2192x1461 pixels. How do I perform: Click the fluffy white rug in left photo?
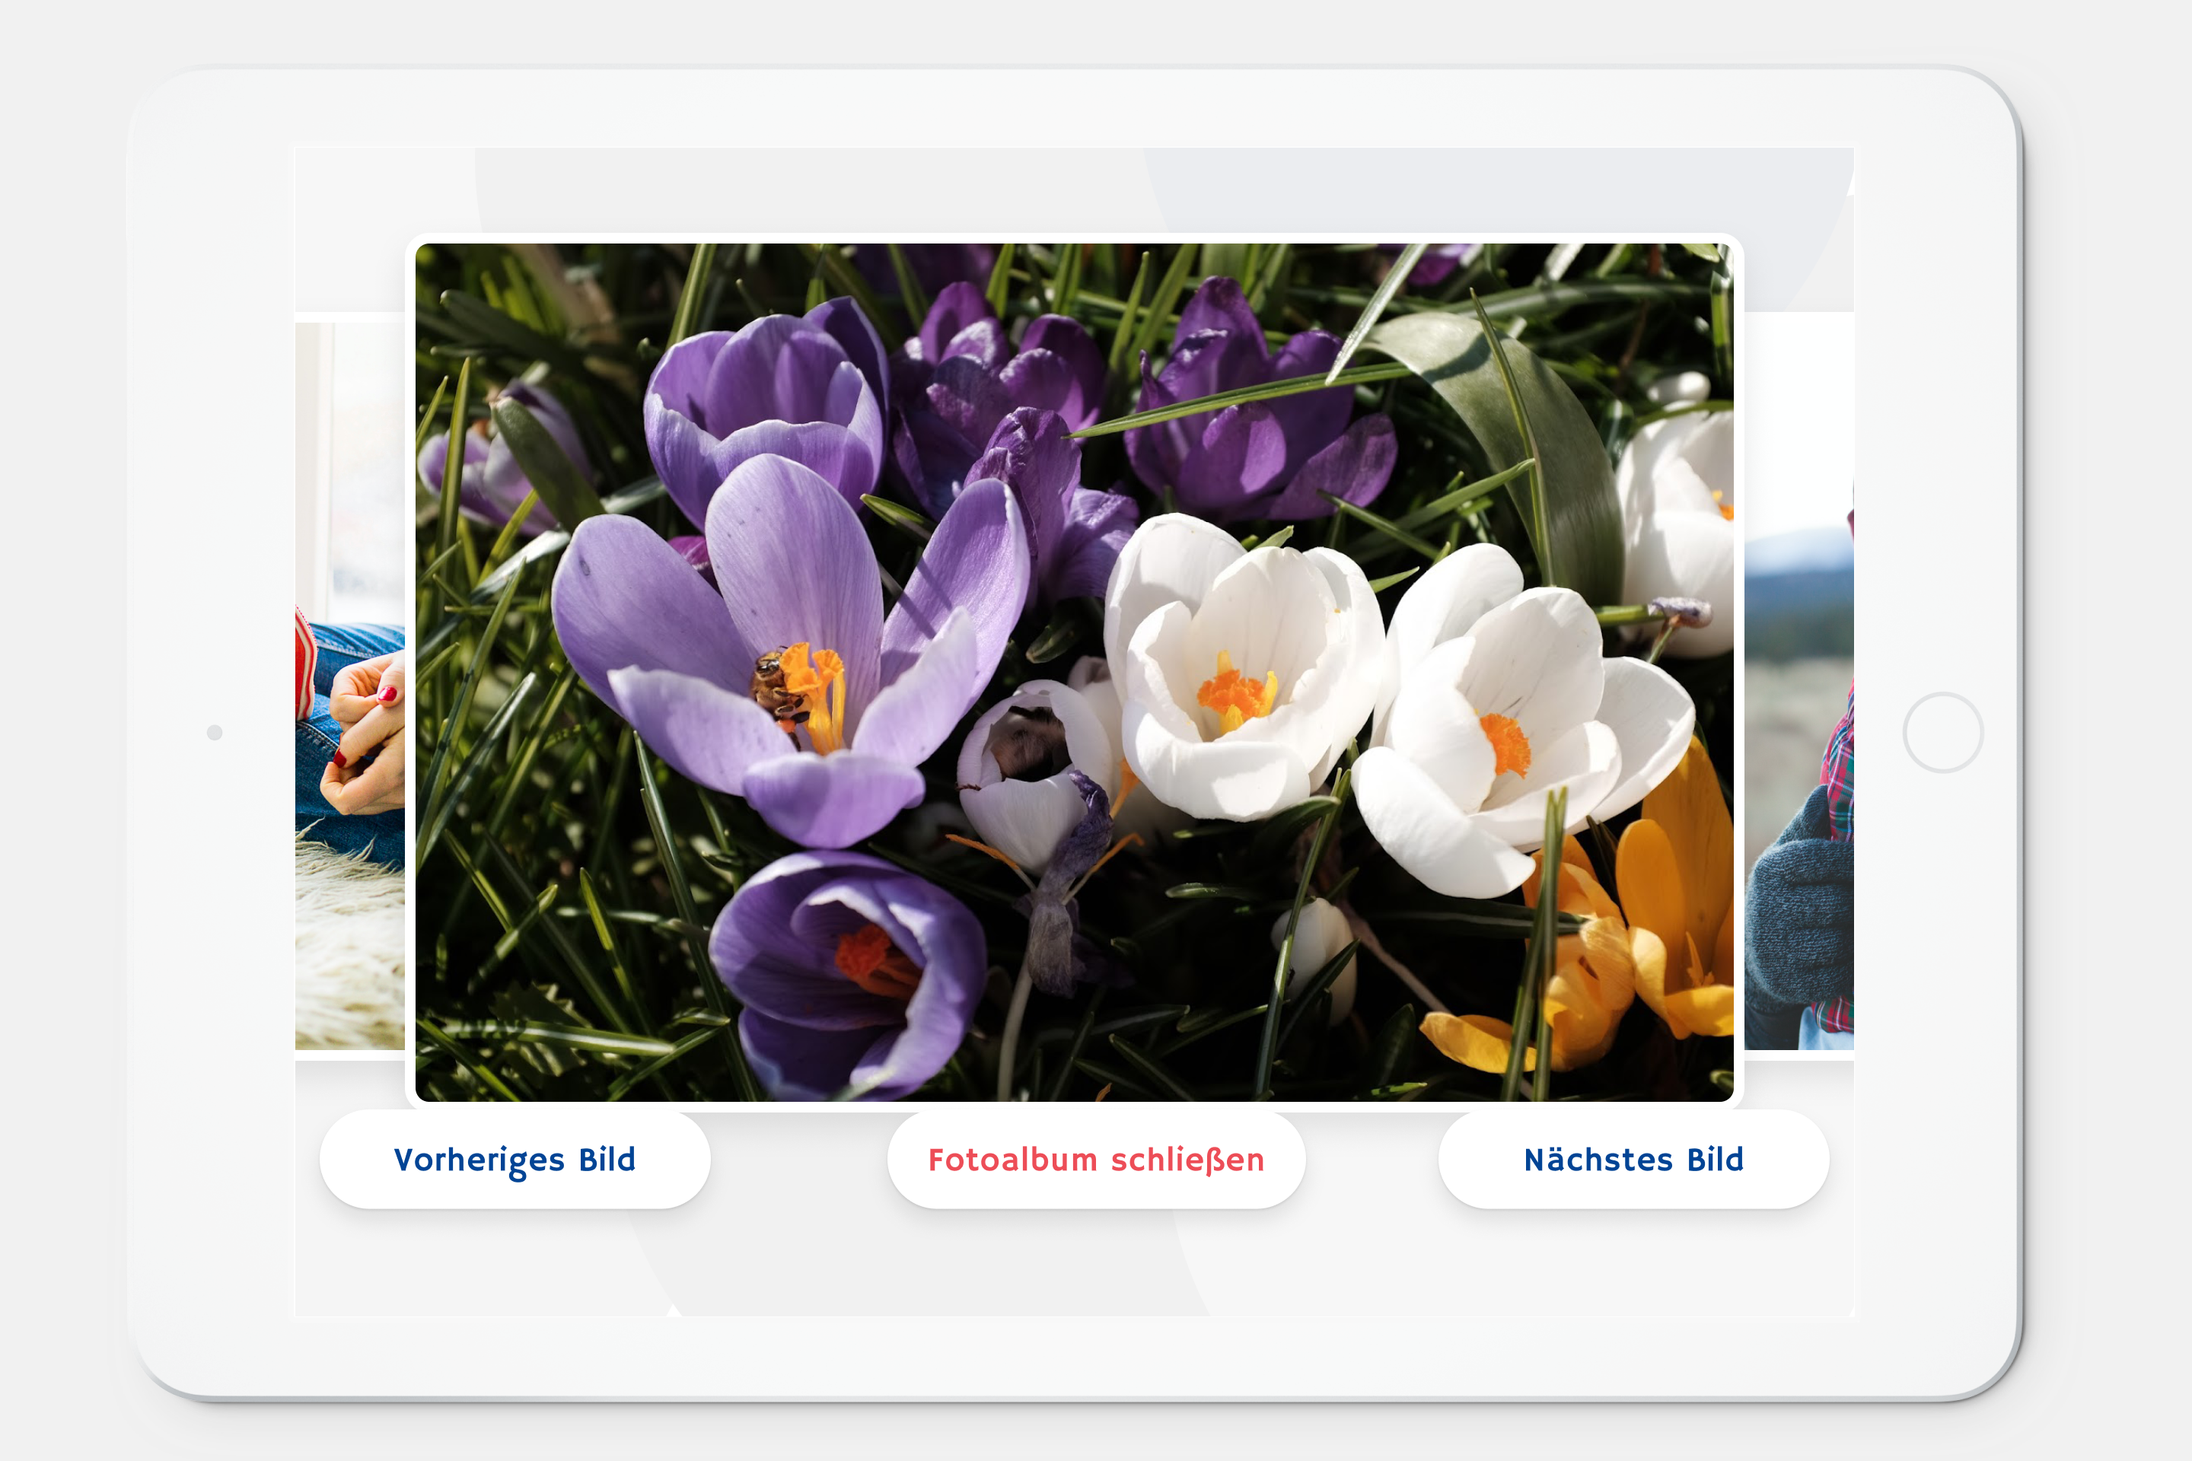point(349,960)
